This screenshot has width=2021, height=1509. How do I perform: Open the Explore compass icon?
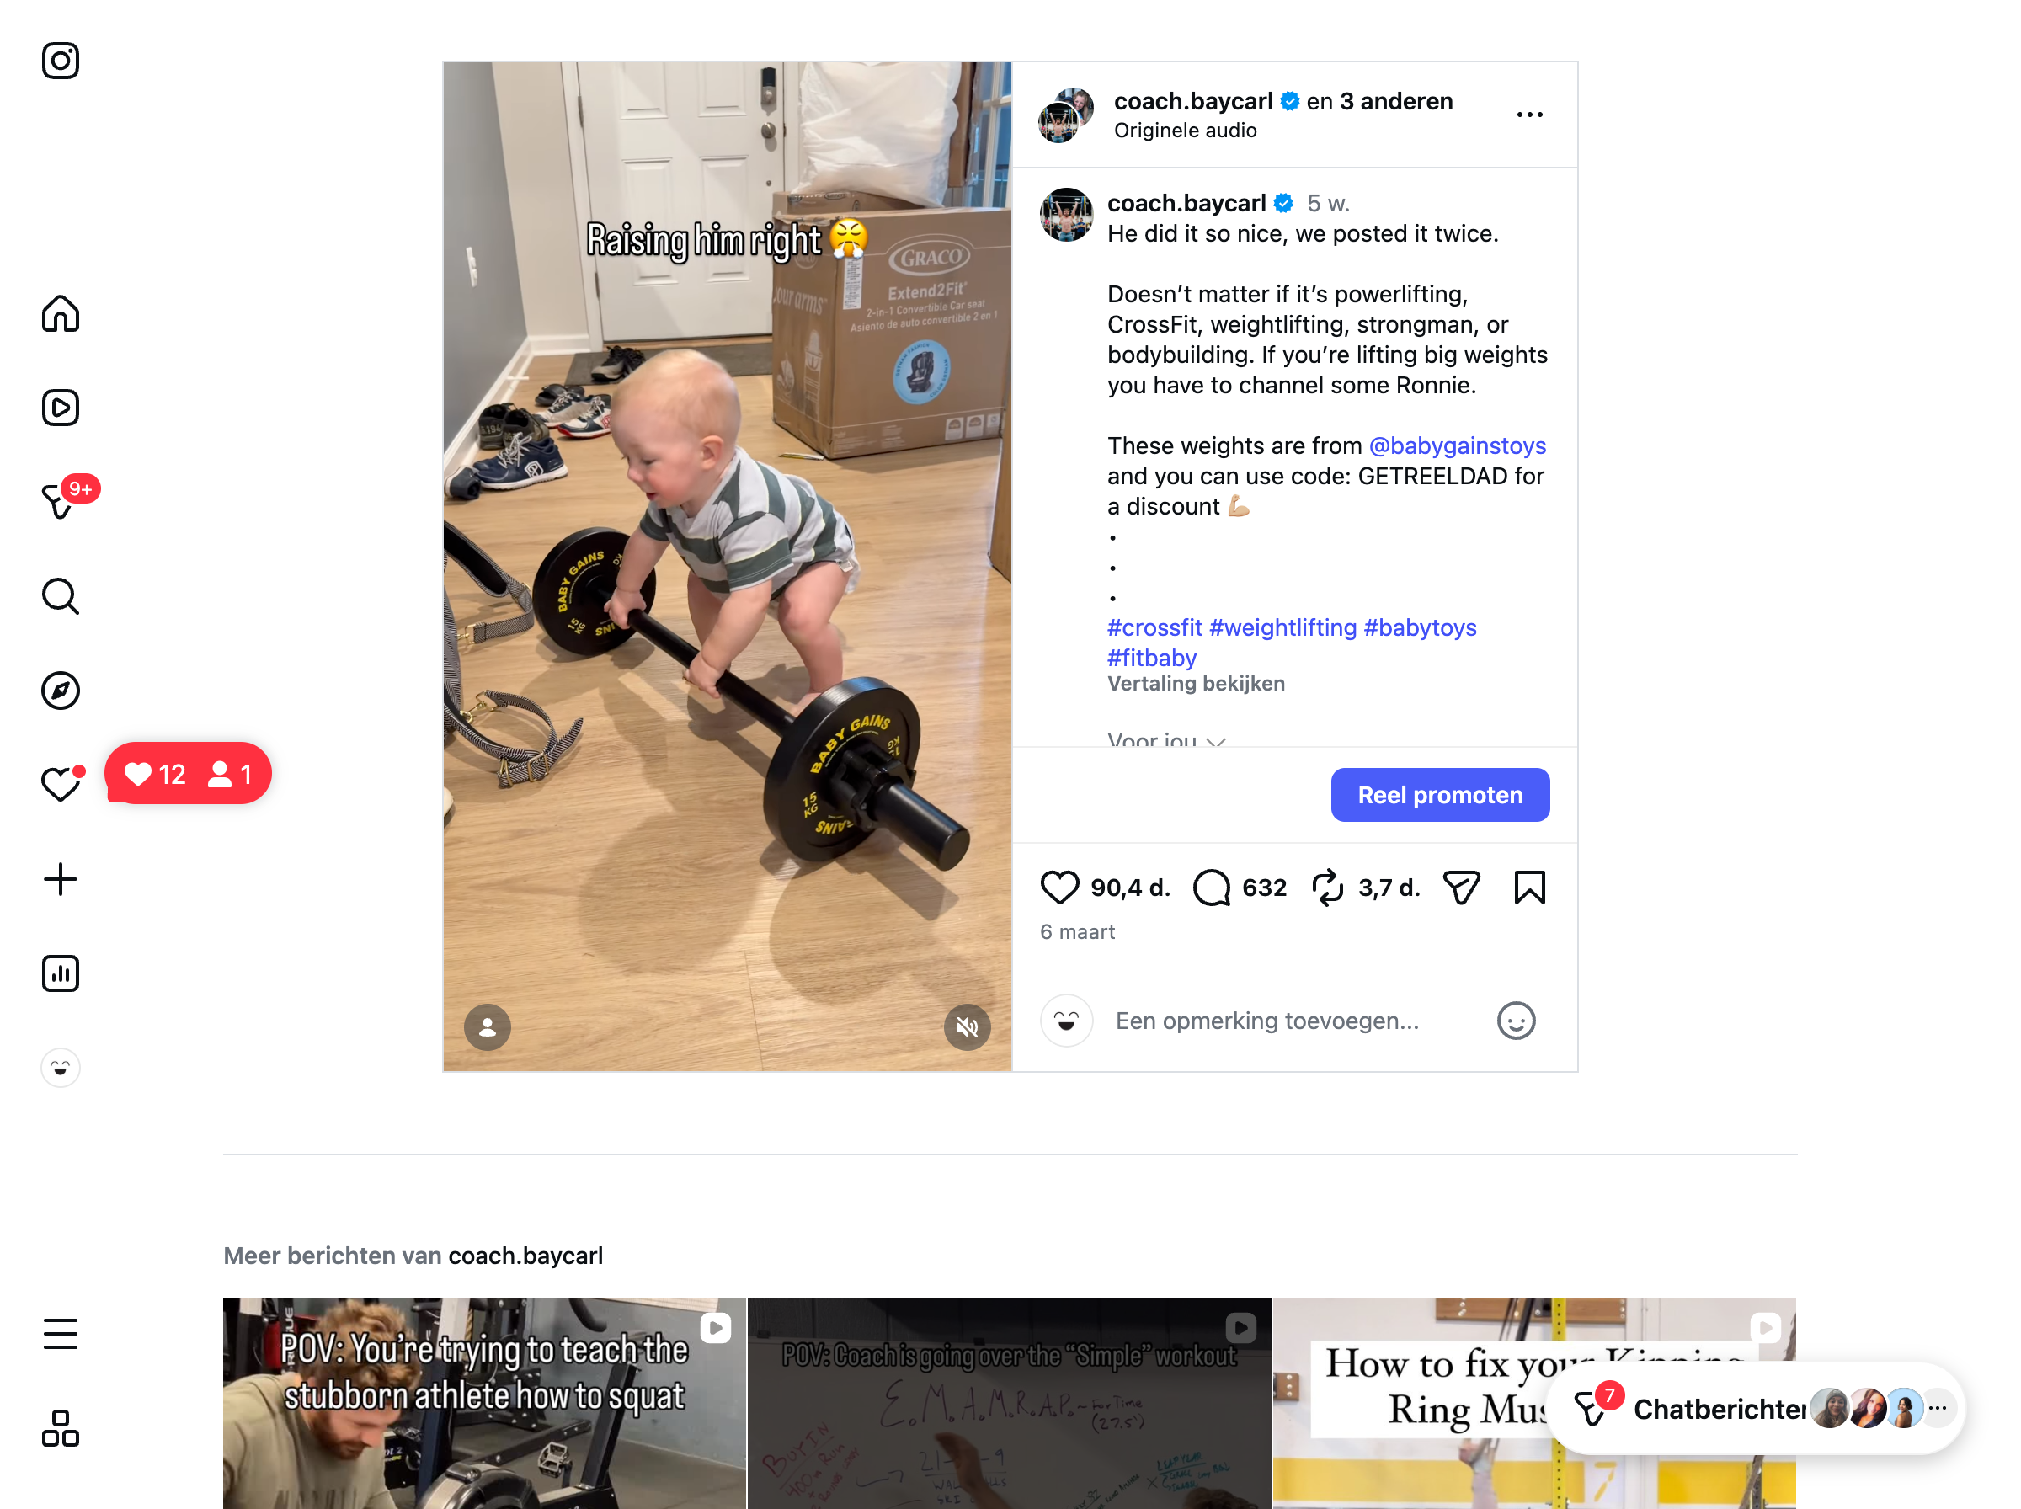tap(61, 691)
